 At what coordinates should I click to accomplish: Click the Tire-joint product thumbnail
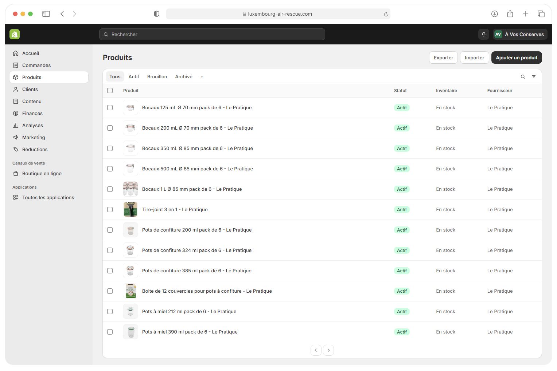[x=131, y=210]
